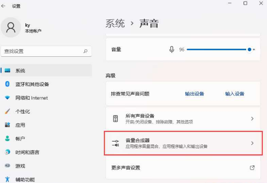Click the 时间和语言 globe clock icon
This screenshot has height=183, width=267.
tap(7, 152)
